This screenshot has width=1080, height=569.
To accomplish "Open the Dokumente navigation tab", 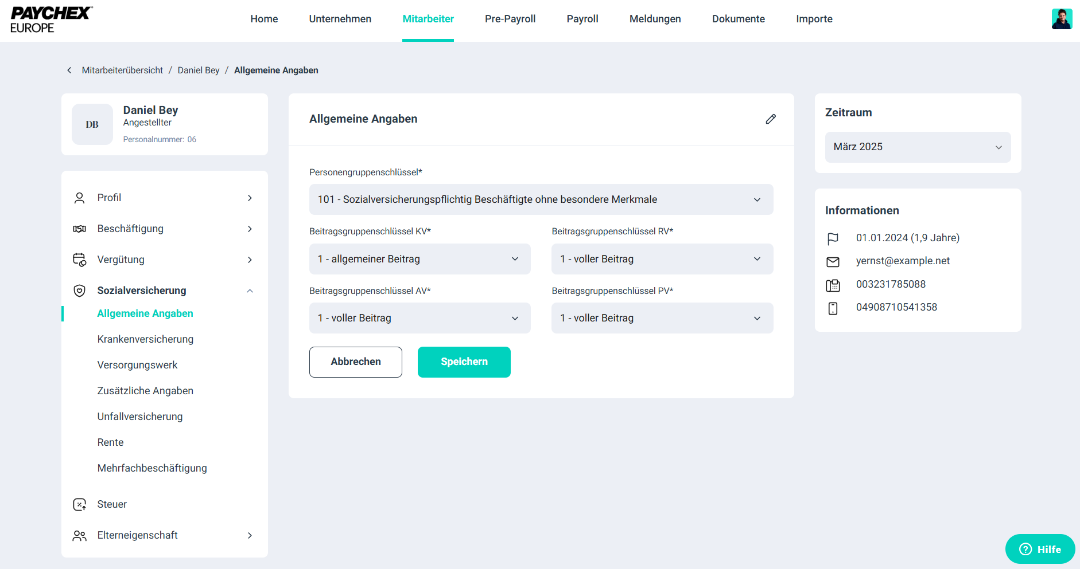I will coord(738,19).
